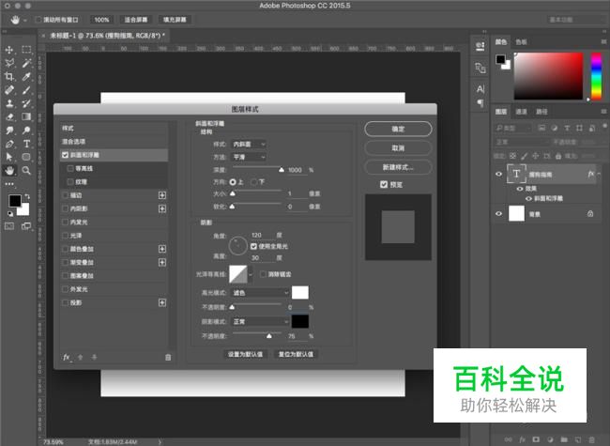Toggle Quick Mask mode icon
This screenshot has width=610, height=446.
tap(9, 226)
